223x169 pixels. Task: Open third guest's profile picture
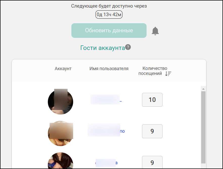60,161
